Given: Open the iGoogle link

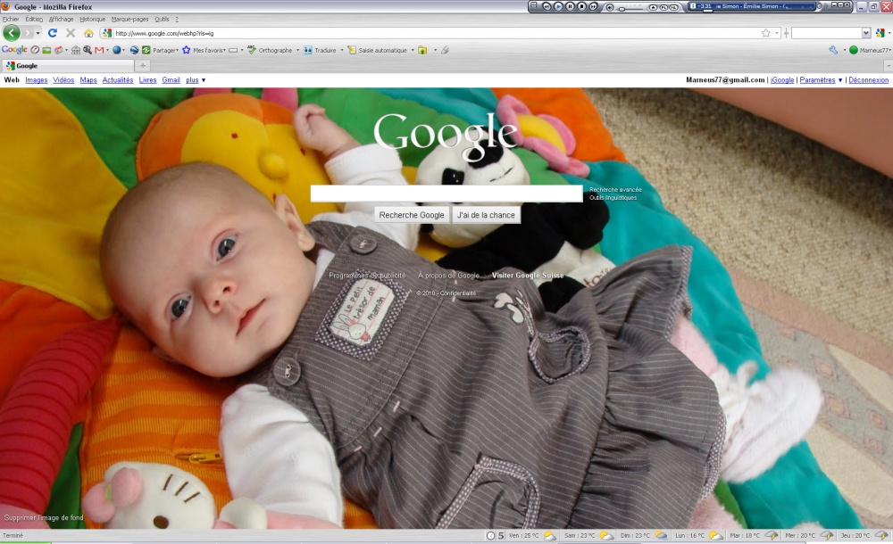Looking at the screenshot, I should [782, 80].
